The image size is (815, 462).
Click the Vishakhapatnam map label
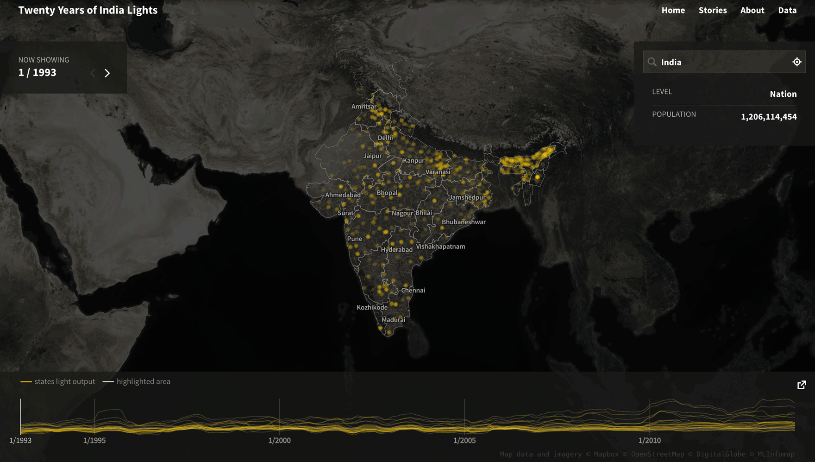(x=440, y=247)
